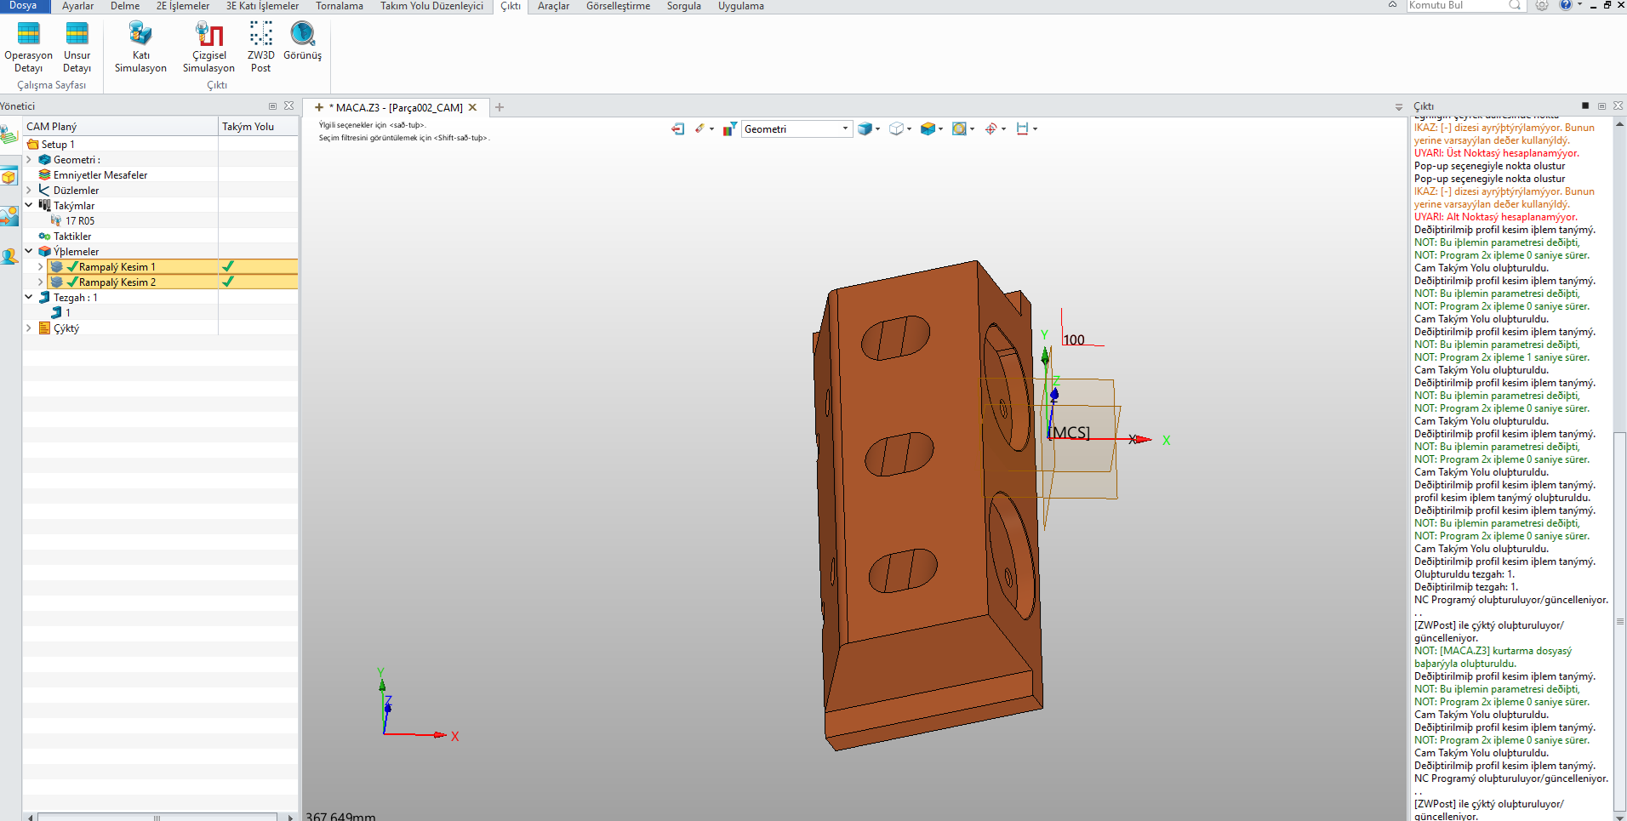Click the black stop square in Çıktı panel
1627x821 pixels.
click(x=1585, y=105)
